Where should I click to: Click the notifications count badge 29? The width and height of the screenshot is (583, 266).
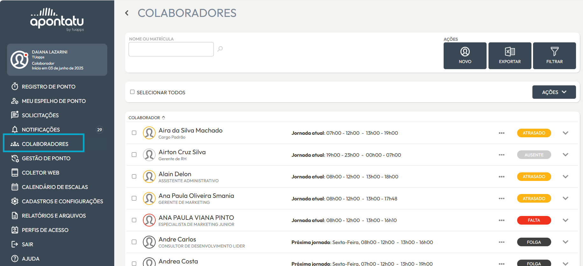[x=100, y=130]
